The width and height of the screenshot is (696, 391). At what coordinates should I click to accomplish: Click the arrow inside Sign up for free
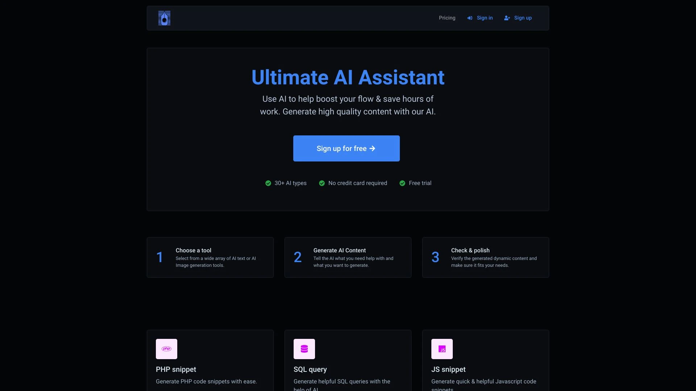click(x=372, y=148)
